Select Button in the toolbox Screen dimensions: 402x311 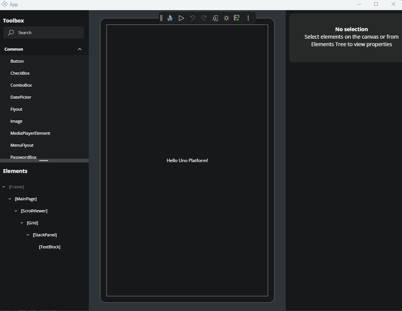(17, 61)
